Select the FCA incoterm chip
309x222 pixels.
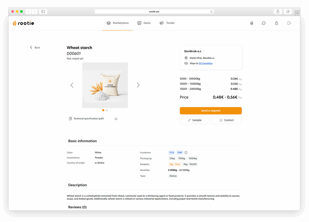(x=171, y=152)
